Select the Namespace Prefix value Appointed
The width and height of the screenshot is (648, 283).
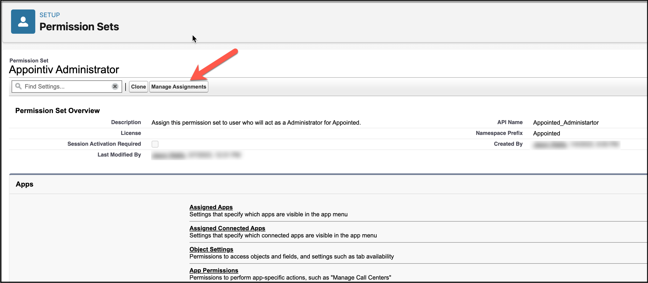point(547,133)
